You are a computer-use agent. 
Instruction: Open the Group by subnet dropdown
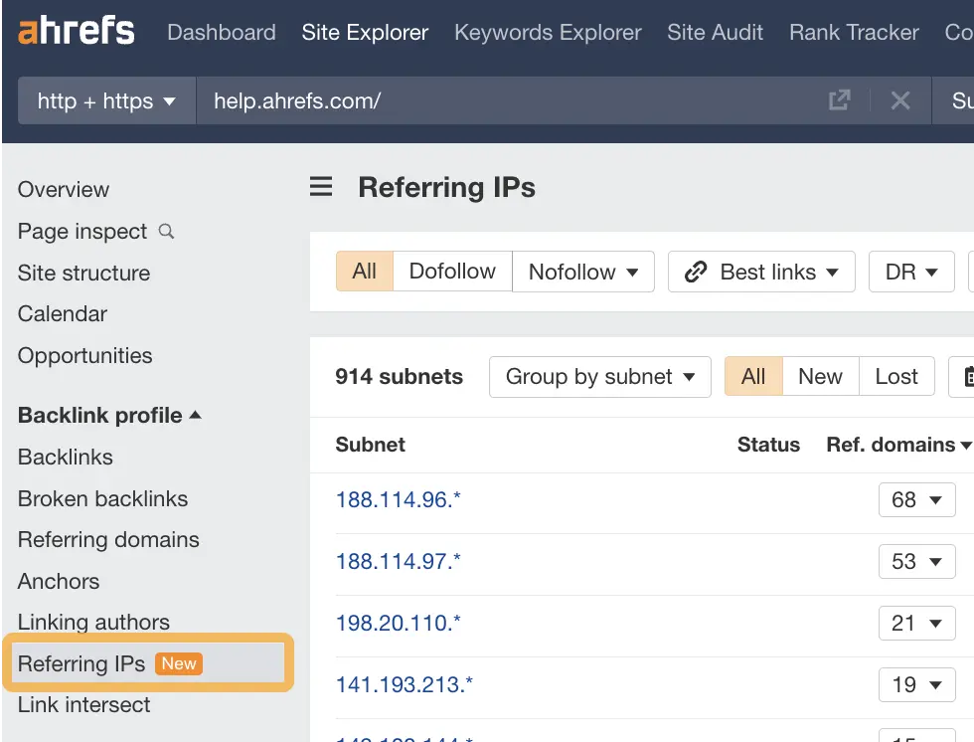(599, 376)
